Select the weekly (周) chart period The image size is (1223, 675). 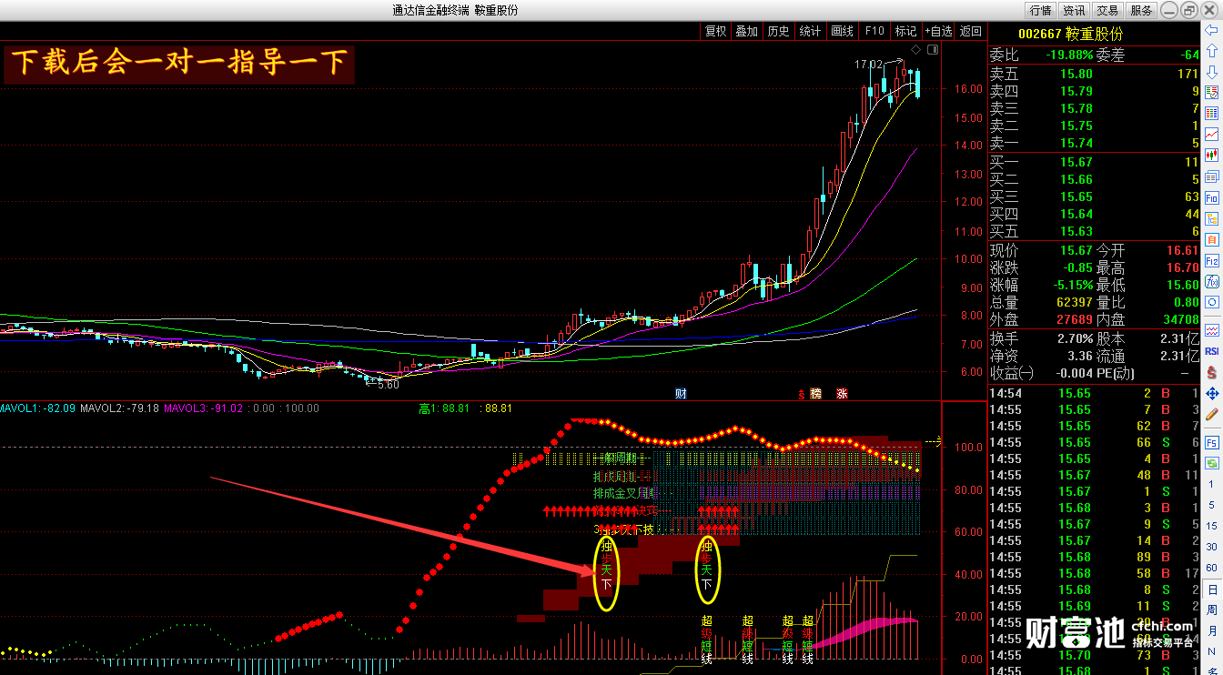1211,610
